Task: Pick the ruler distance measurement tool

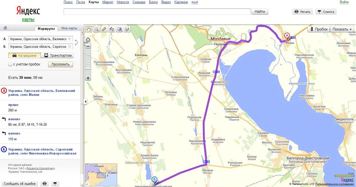Action: (x=104, y=29)
